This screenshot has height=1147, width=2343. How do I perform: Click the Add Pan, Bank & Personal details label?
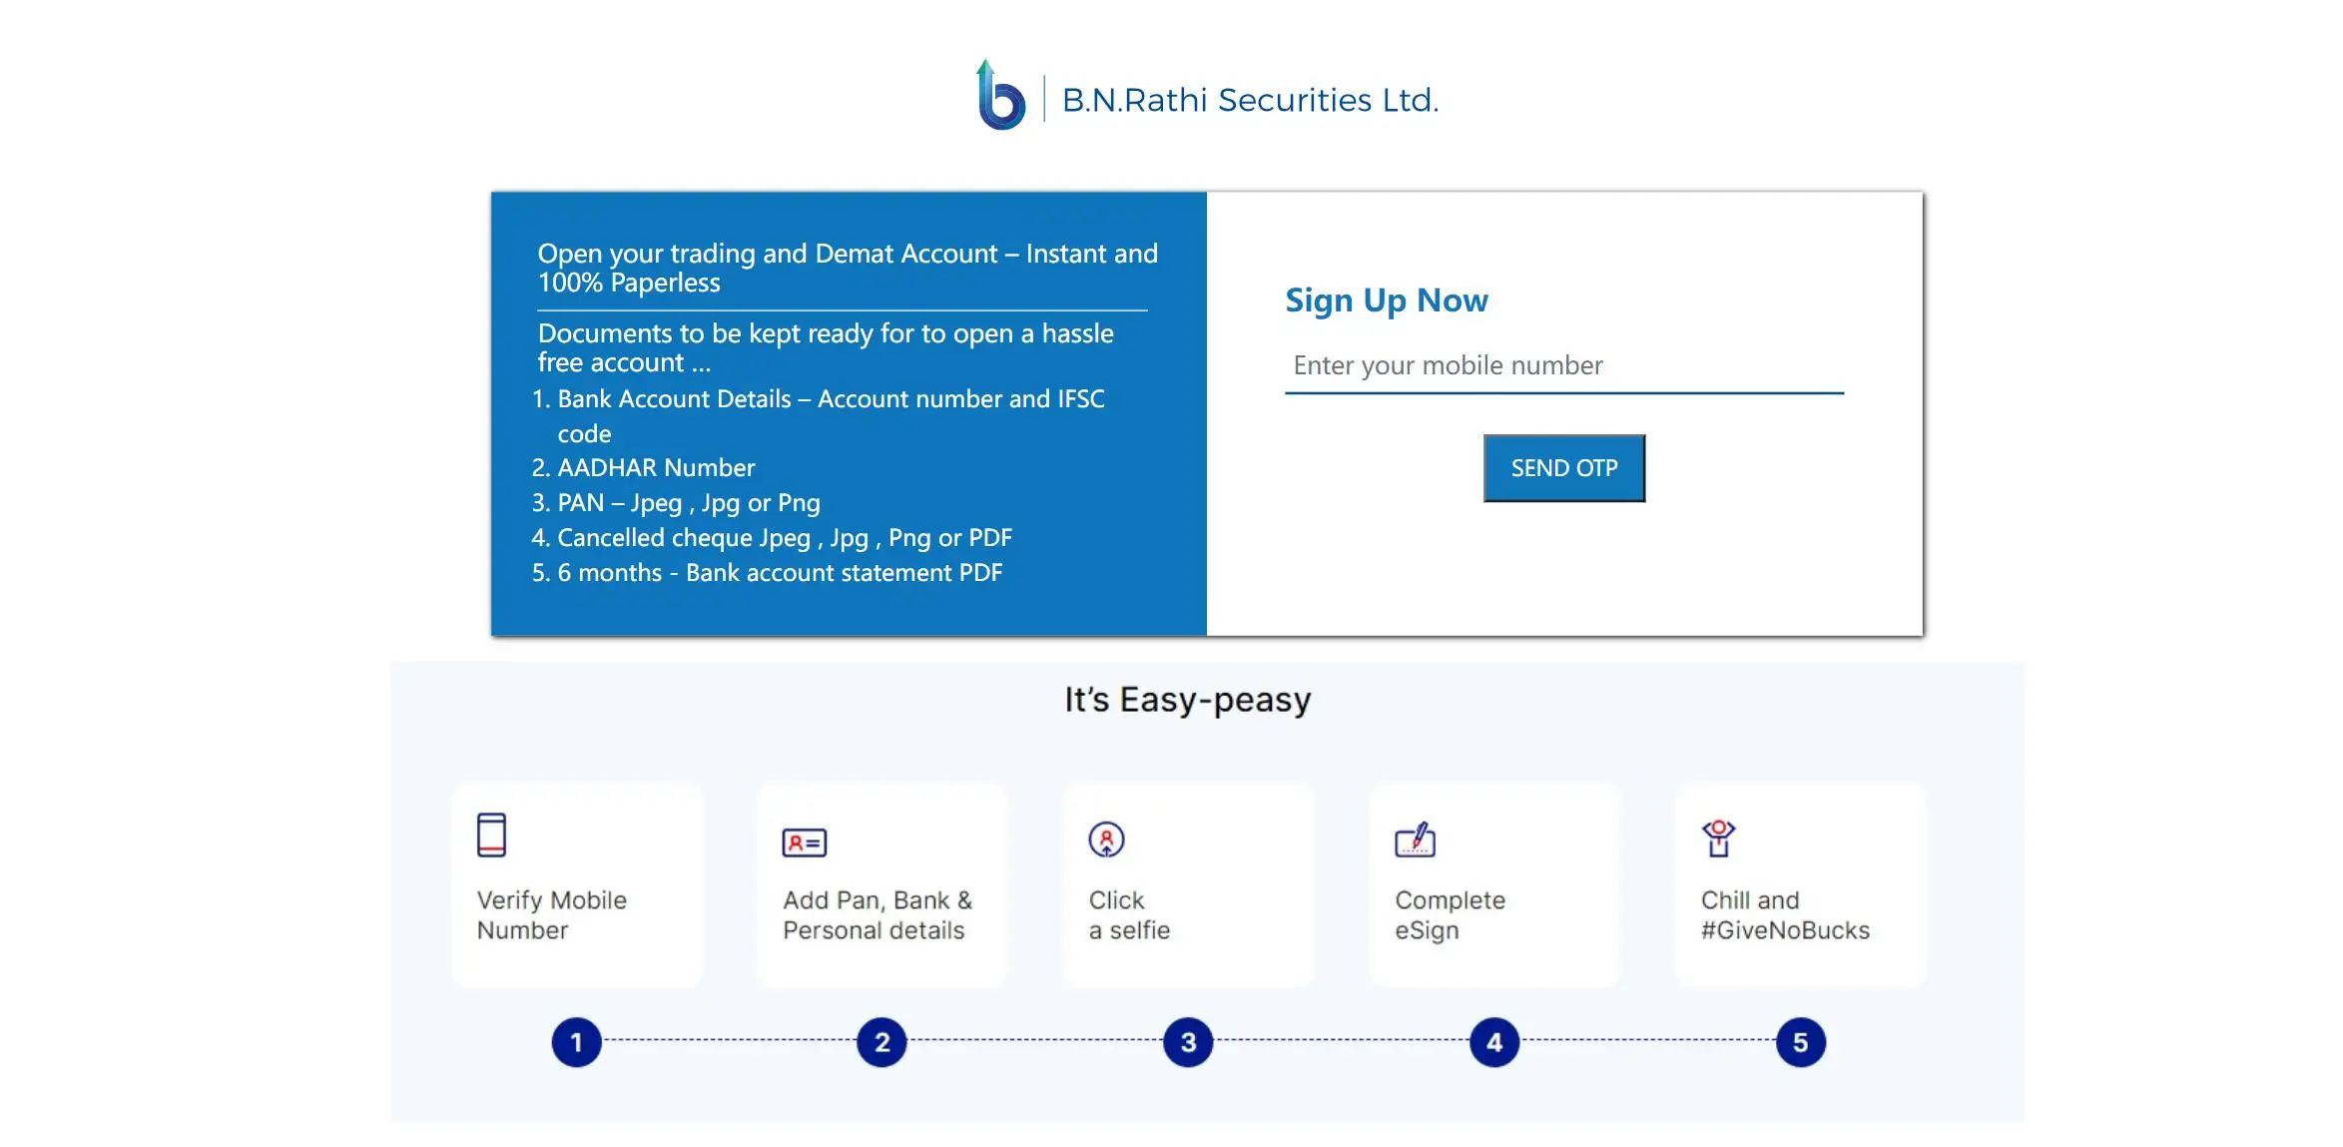[x=878, y=915]
